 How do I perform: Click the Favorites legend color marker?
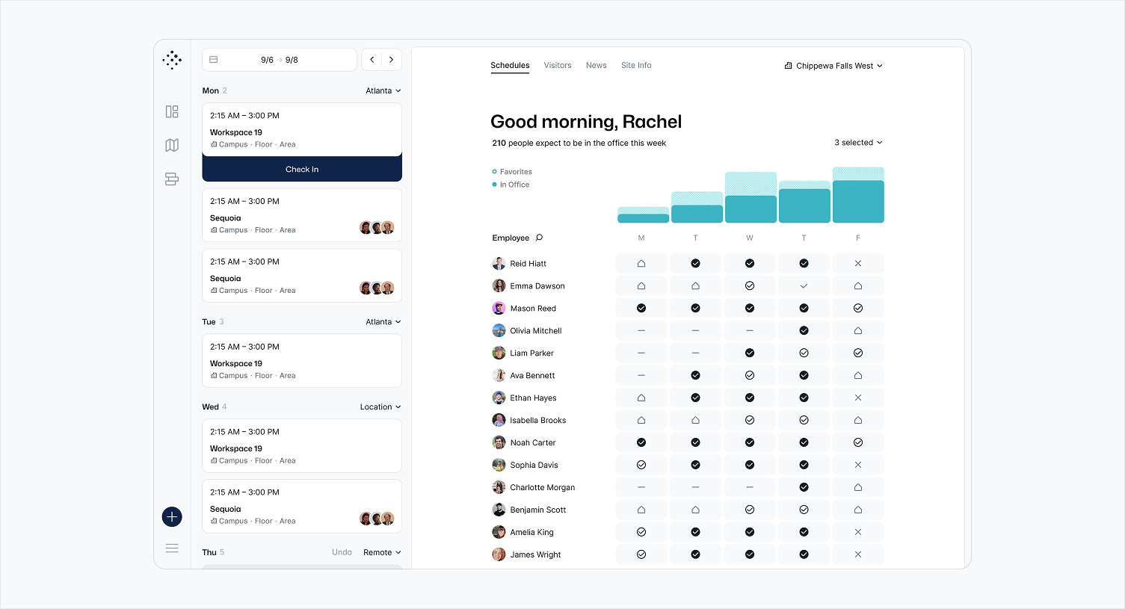[x=494, y=172]
